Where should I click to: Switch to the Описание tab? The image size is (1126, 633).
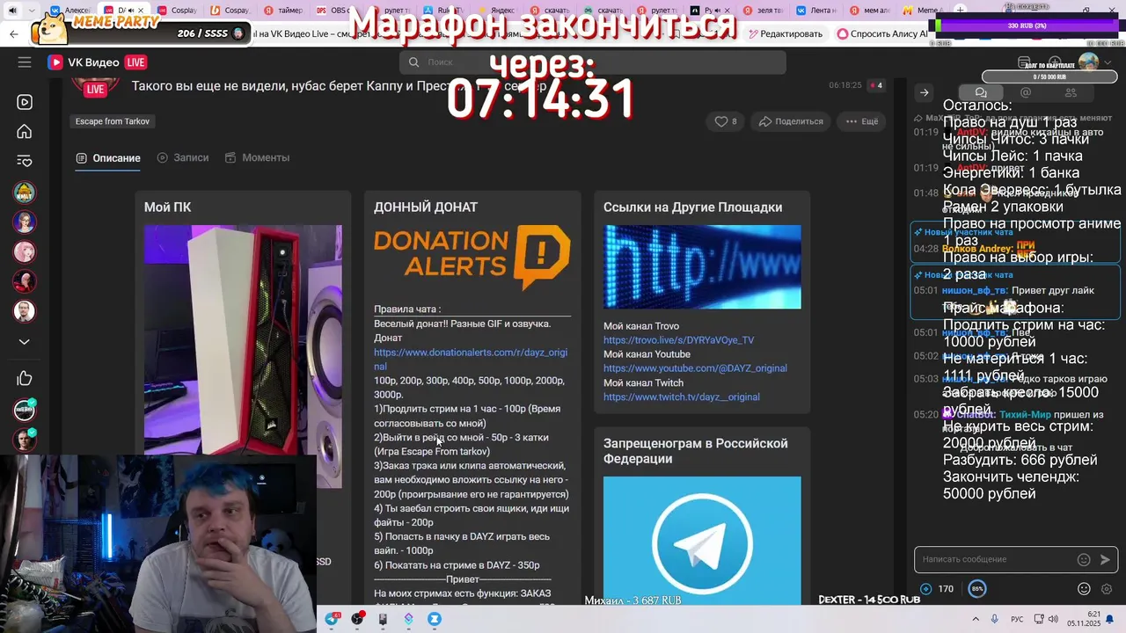108,158
